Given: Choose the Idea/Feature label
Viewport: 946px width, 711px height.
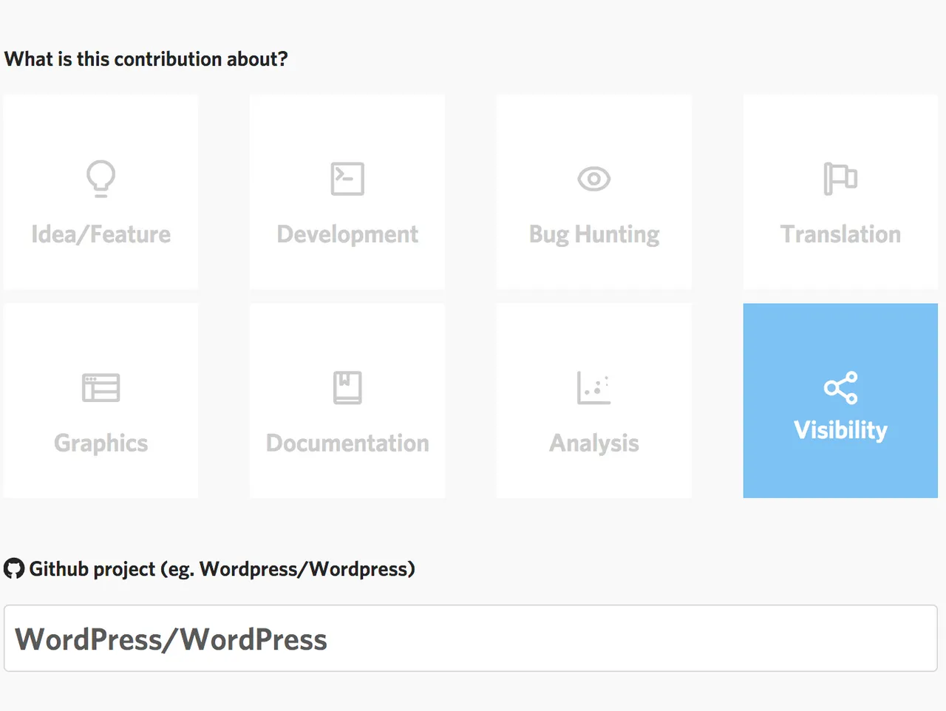Looking at the screenshot, I should pos(101,234).
